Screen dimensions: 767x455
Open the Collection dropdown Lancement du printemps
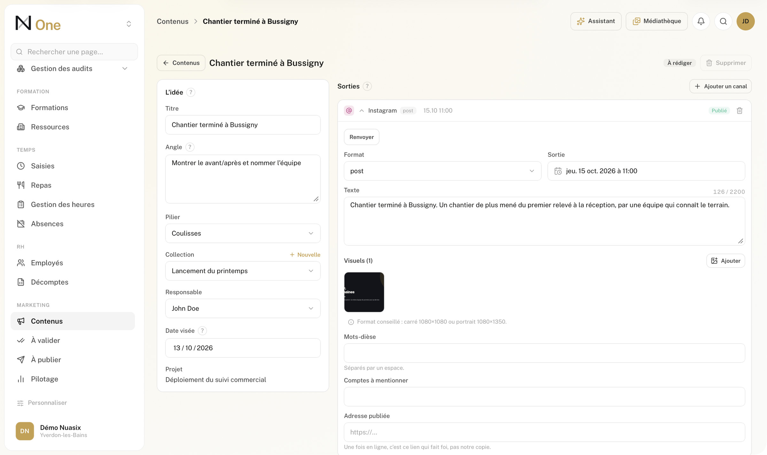click(x=243, y=271)
